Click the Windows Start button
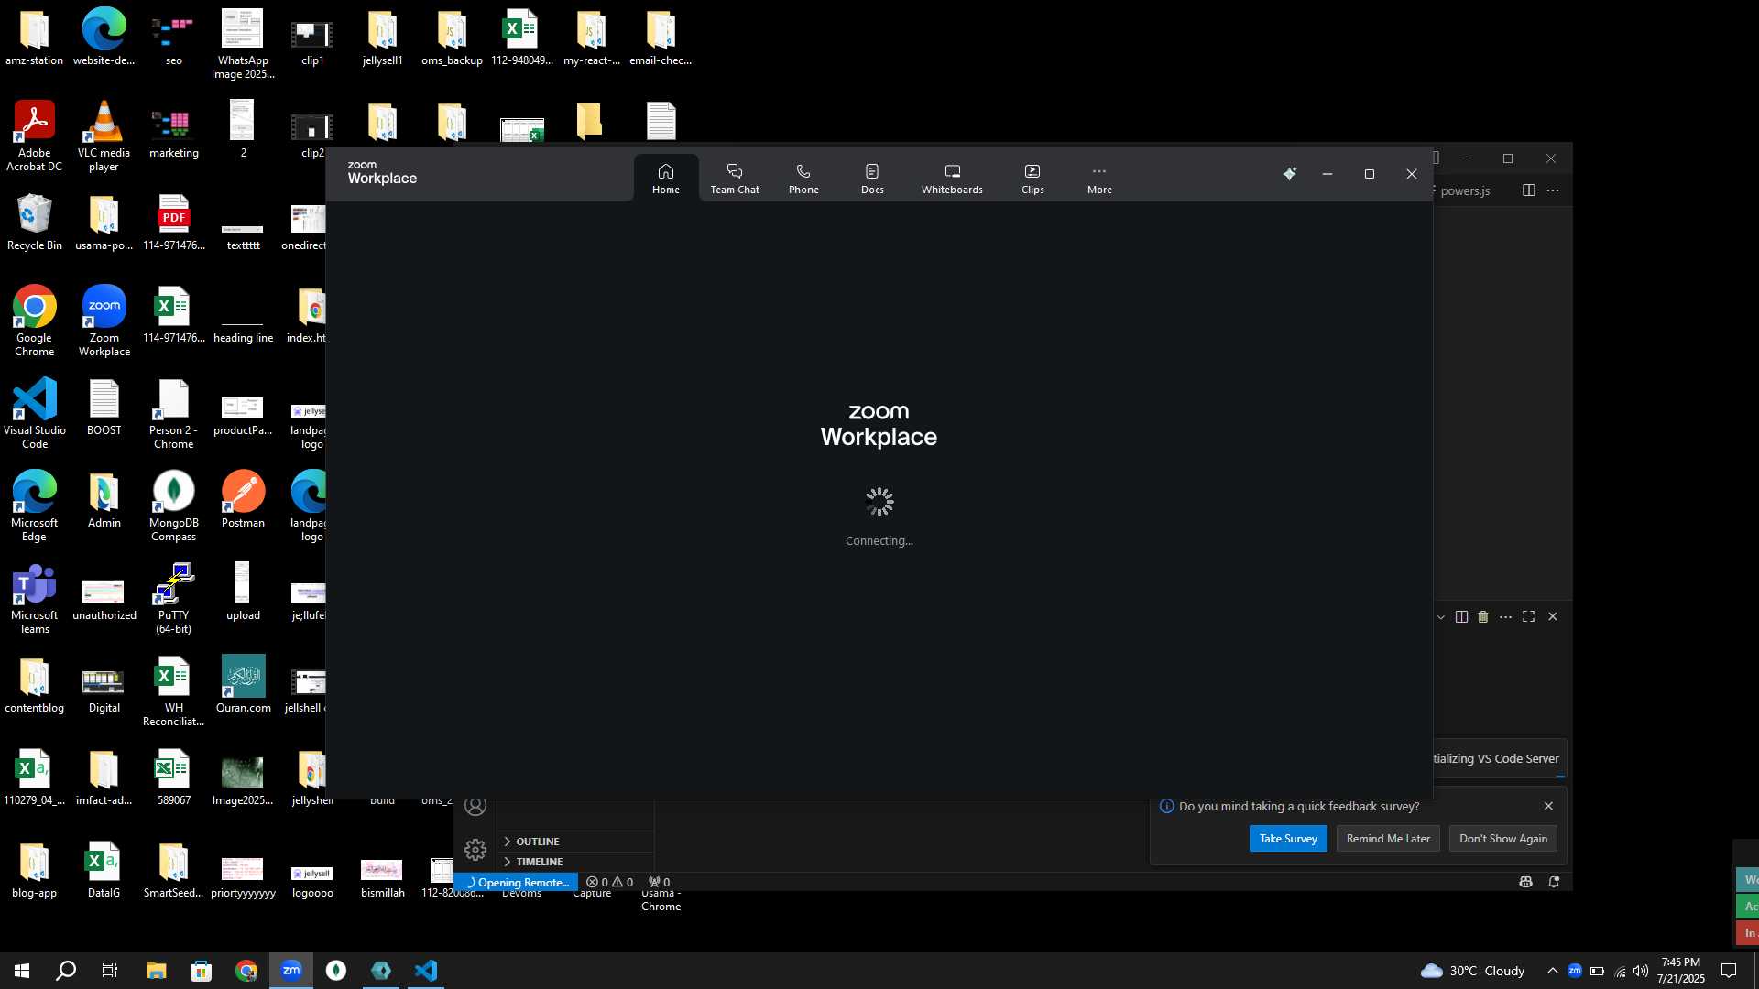The image size is (1759, 989). click(x=22, y=971)
